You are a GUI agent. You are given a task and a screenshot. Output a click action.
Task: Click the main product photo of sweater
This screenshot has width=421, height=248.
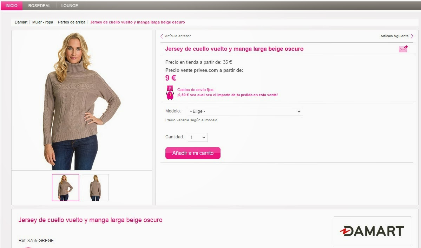click(82, 101)
